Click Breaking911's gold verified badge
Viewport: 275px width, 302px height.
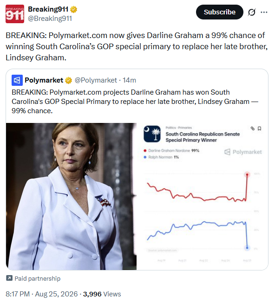click(x=74, y=9)
